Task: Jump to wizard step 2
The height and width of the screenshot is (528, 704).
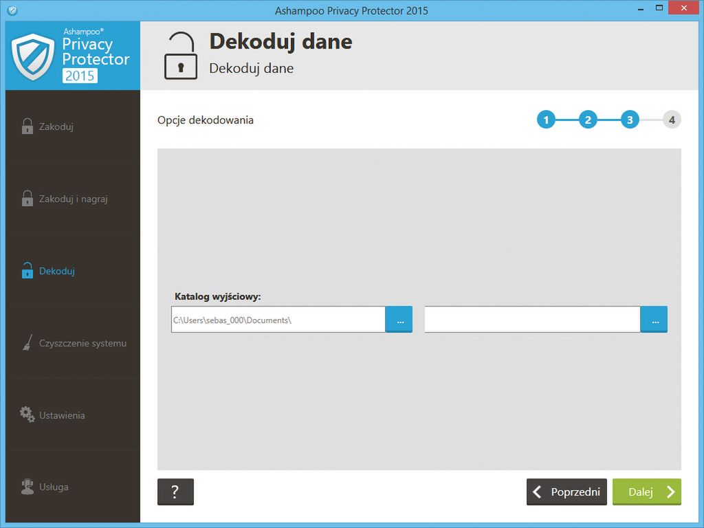Action: click(x=588, y=120)
